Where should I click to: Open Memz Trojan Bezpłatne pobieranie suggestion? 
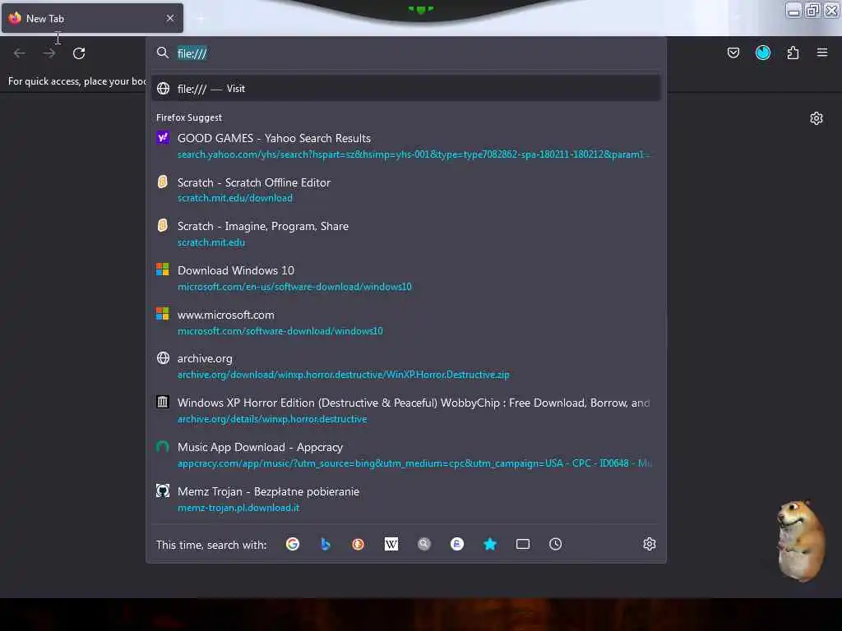pyautogui.click(x=406, y=499)
